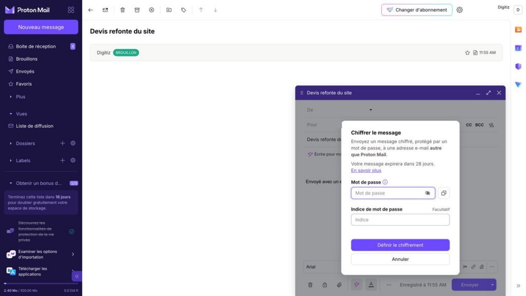Insert contacts using the Pour field icon
This screenshot has height=296, width=526.
492,125
